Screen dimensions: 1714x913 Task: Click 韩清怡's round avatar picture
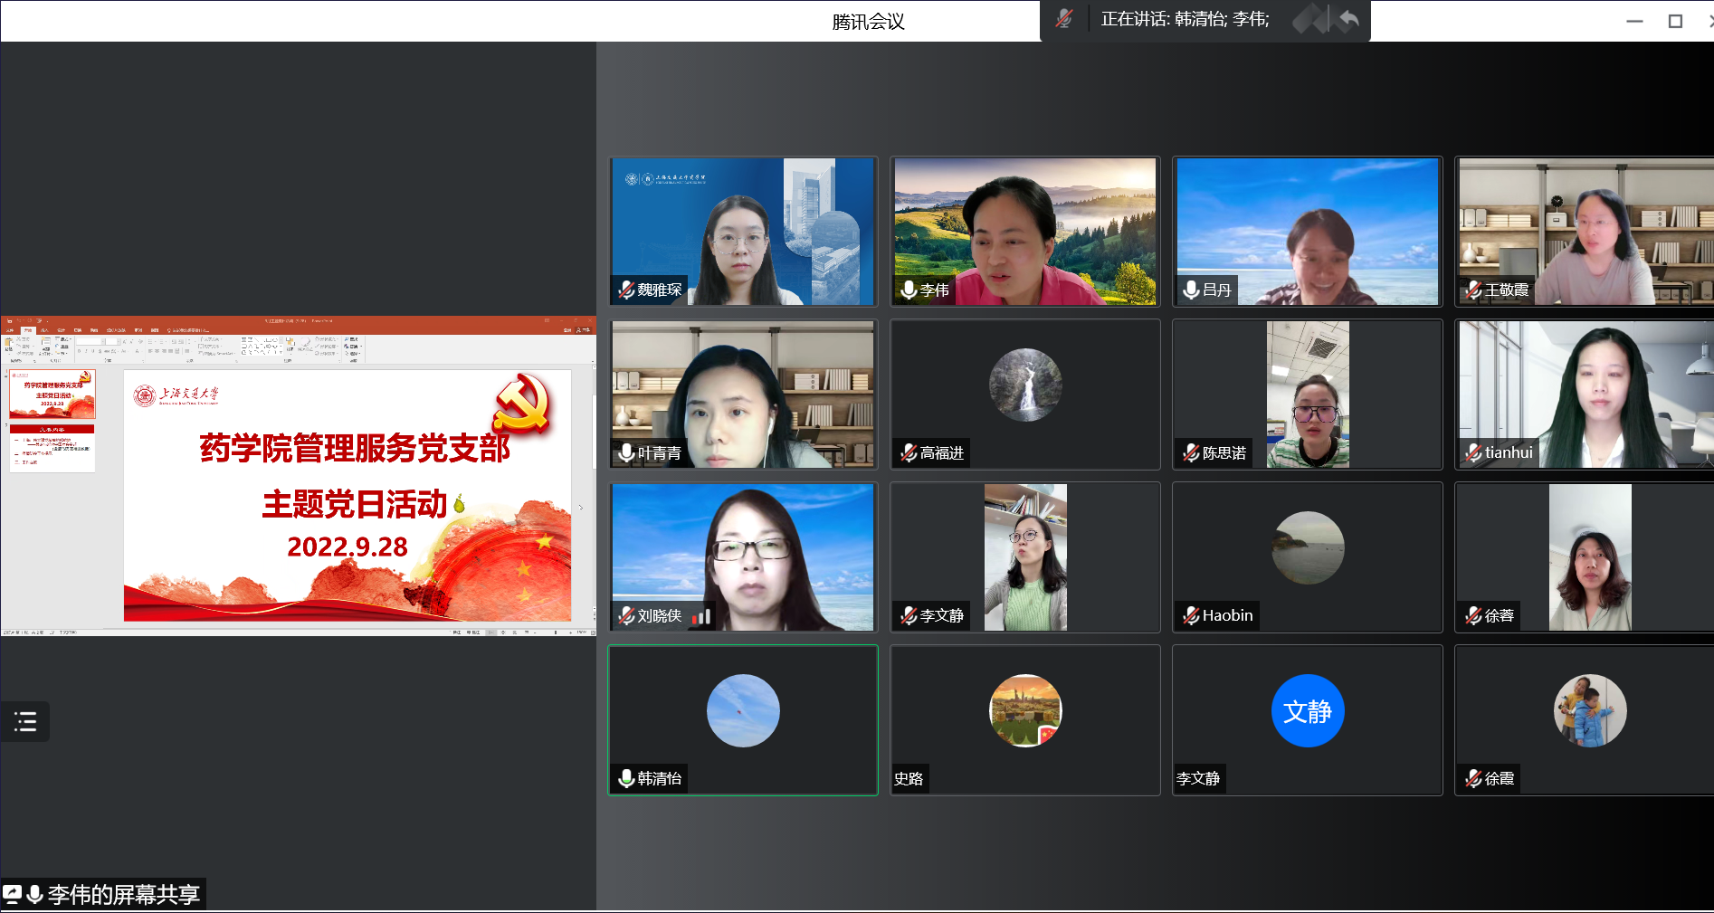point(743,711)
